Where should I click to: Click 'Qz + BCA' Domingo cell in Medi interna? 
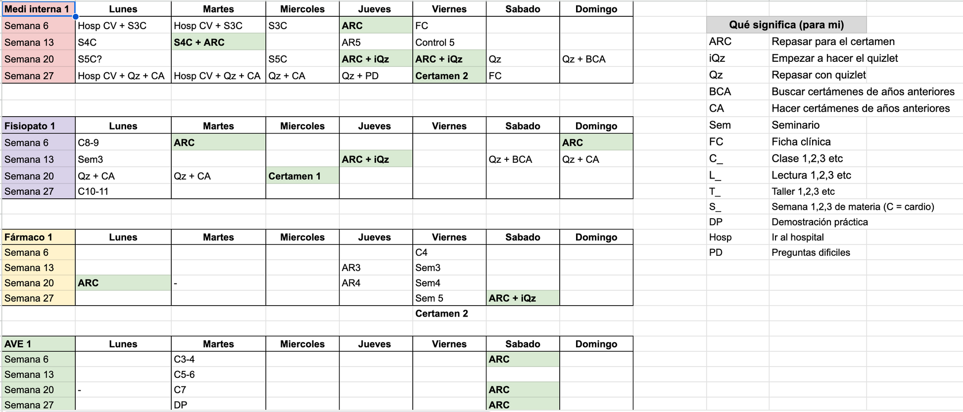[x=596, y=59]
